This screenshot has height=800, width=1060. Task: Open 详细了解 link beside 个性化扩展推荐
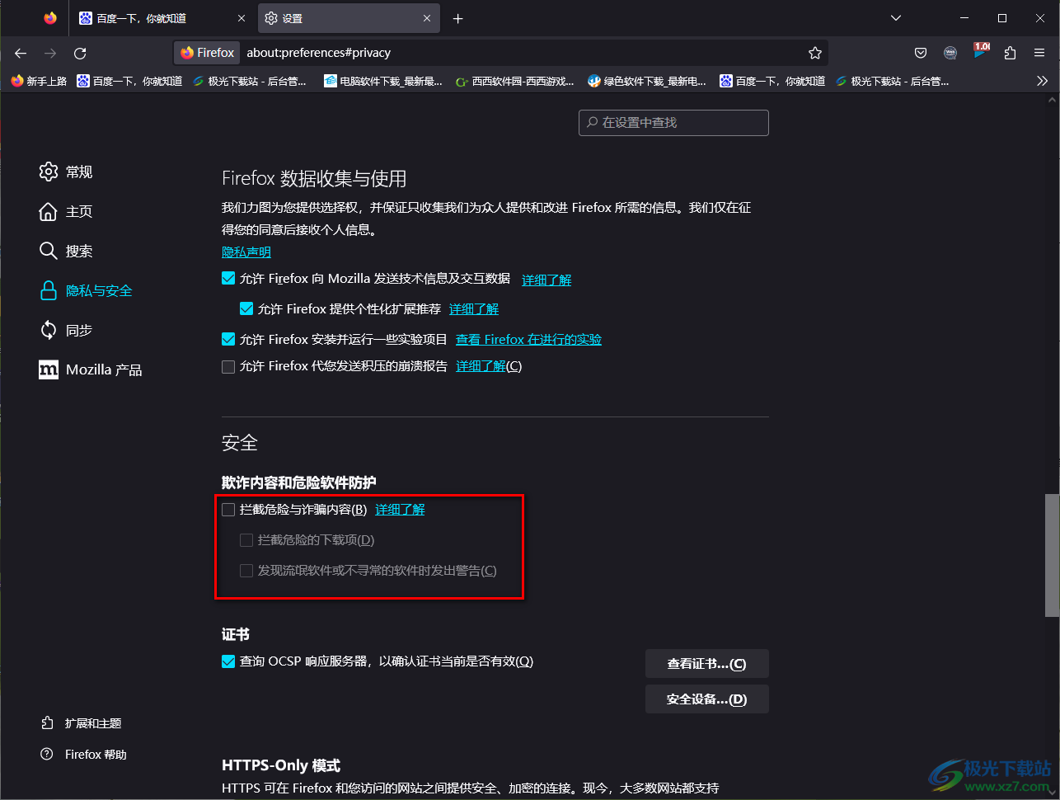pos(474,309)
